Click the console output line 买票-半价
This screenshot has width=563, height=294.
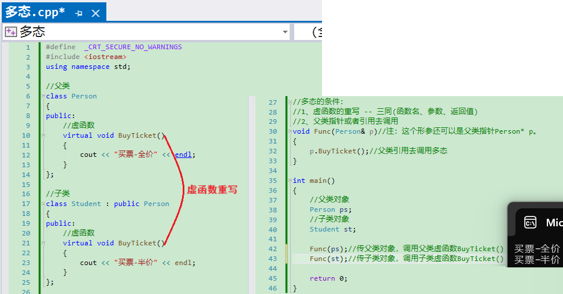pyautogui.click(x=537, y=260)
